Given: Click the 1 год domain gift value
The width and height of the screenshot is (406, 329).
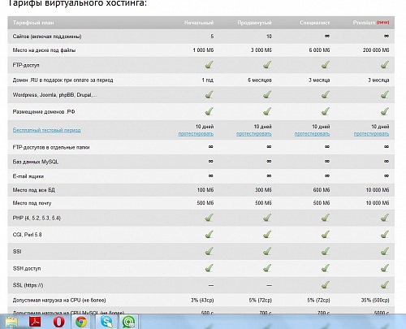Looking at the screenshot, I should 208,80.
